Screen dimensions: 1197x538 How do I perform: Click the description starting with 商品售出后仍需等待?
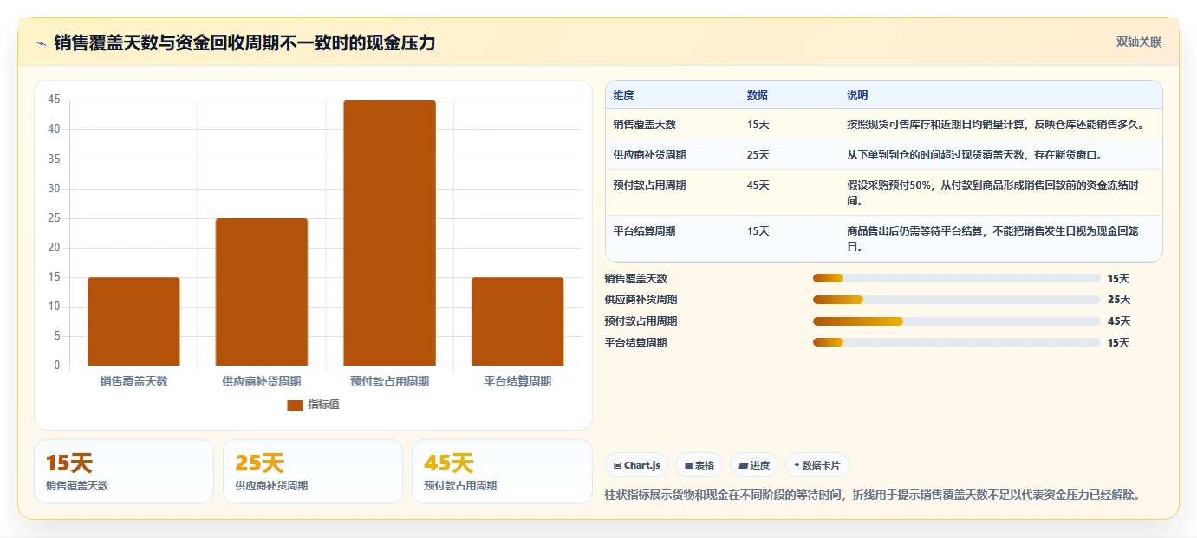click(992, 239)
